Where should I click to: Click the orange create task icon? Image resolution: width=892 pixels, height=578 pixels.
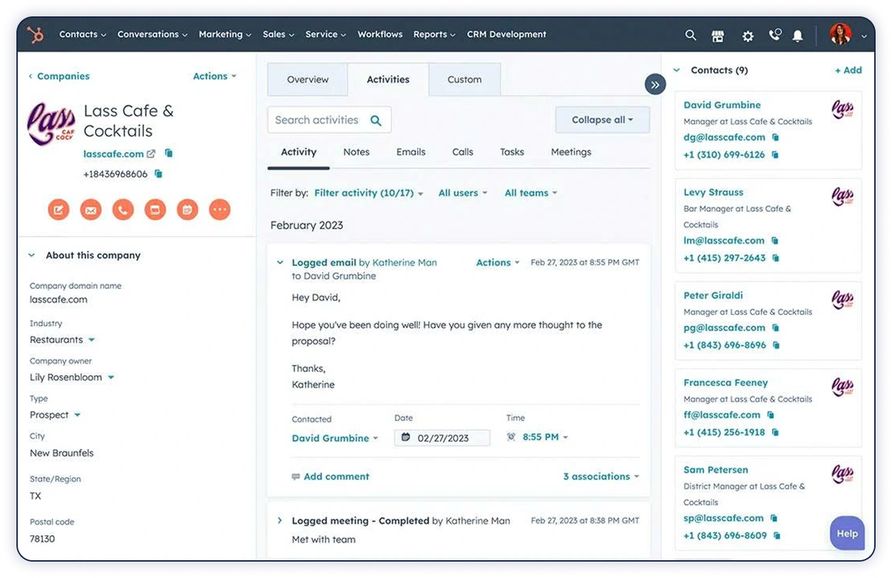[x=155, y=210]
